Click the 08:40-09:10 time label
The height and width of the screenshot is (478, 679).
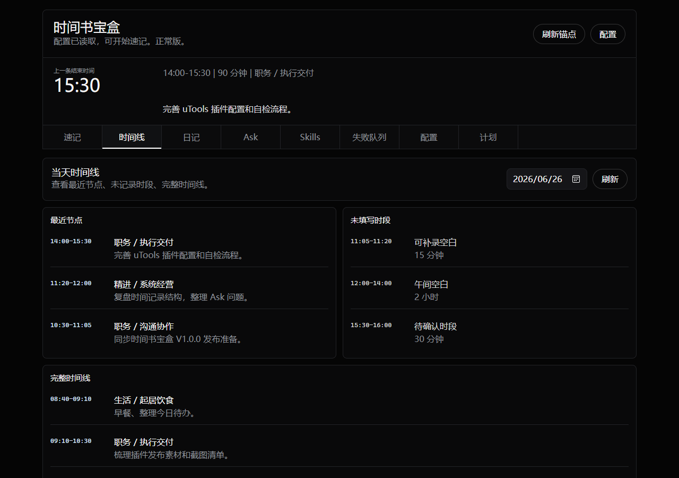71,399
